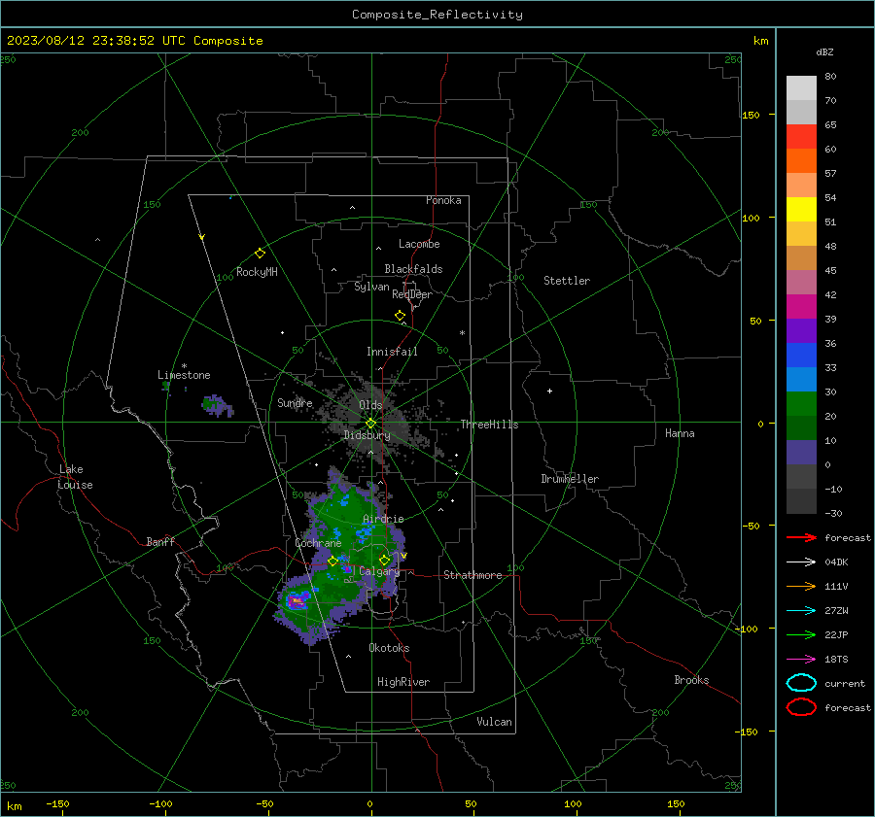Click the Innisfail city label
Image resolution: width=875 pixels, height=817 pixels.
click(392, 352)
